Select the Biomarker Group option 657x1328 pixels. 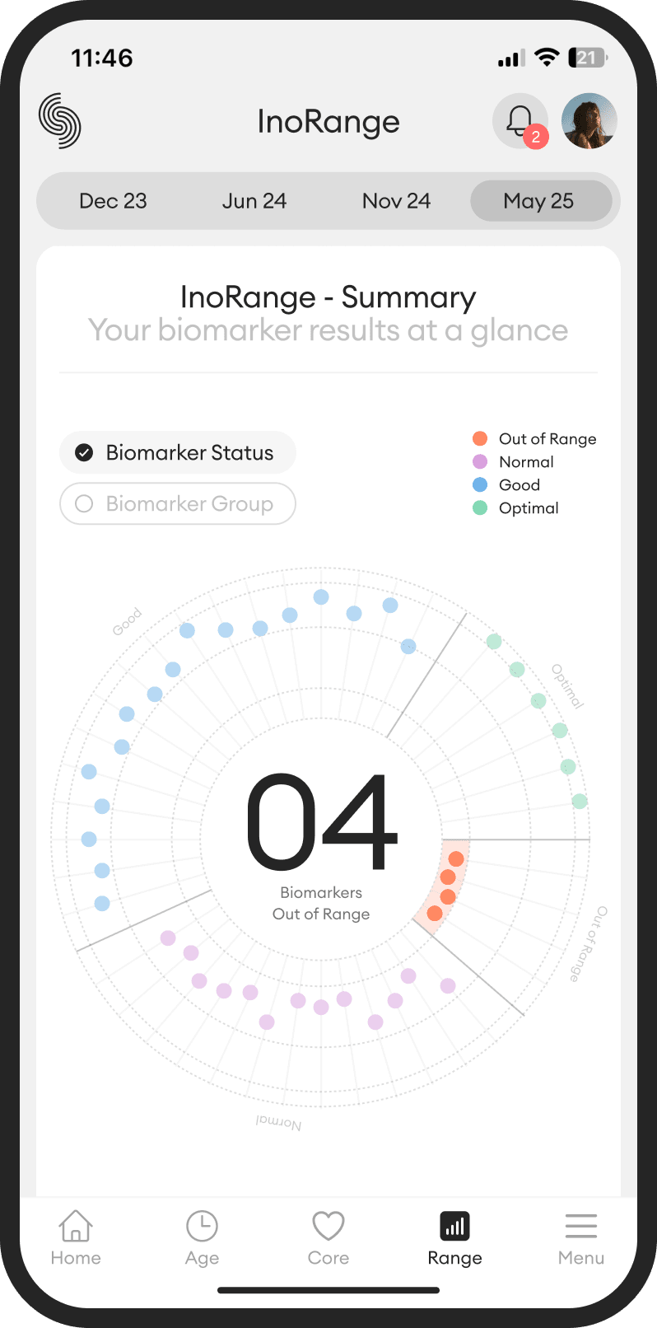pos(177,503)
